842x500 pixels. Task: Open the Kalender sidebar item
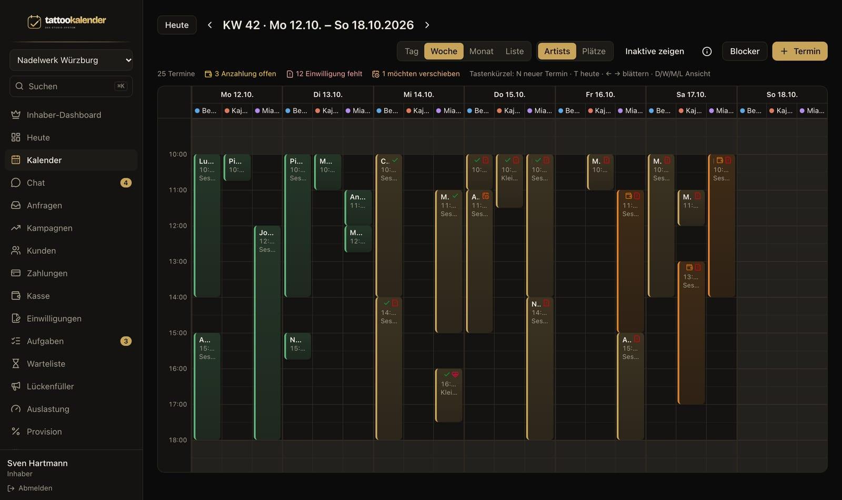click(x=71, y=160)
